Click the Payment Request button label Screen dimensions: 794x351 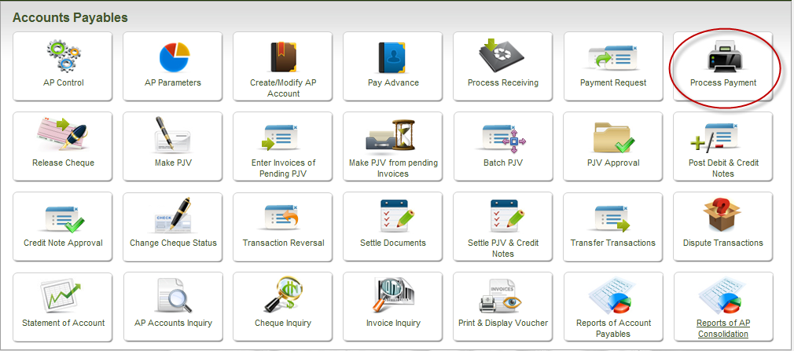tap(613, 82)
